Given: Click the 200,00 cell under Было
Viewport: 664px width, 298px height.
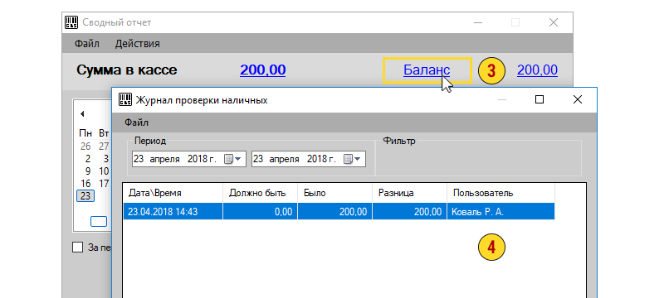Looking at the screenshot, I should tap(334, 211).
